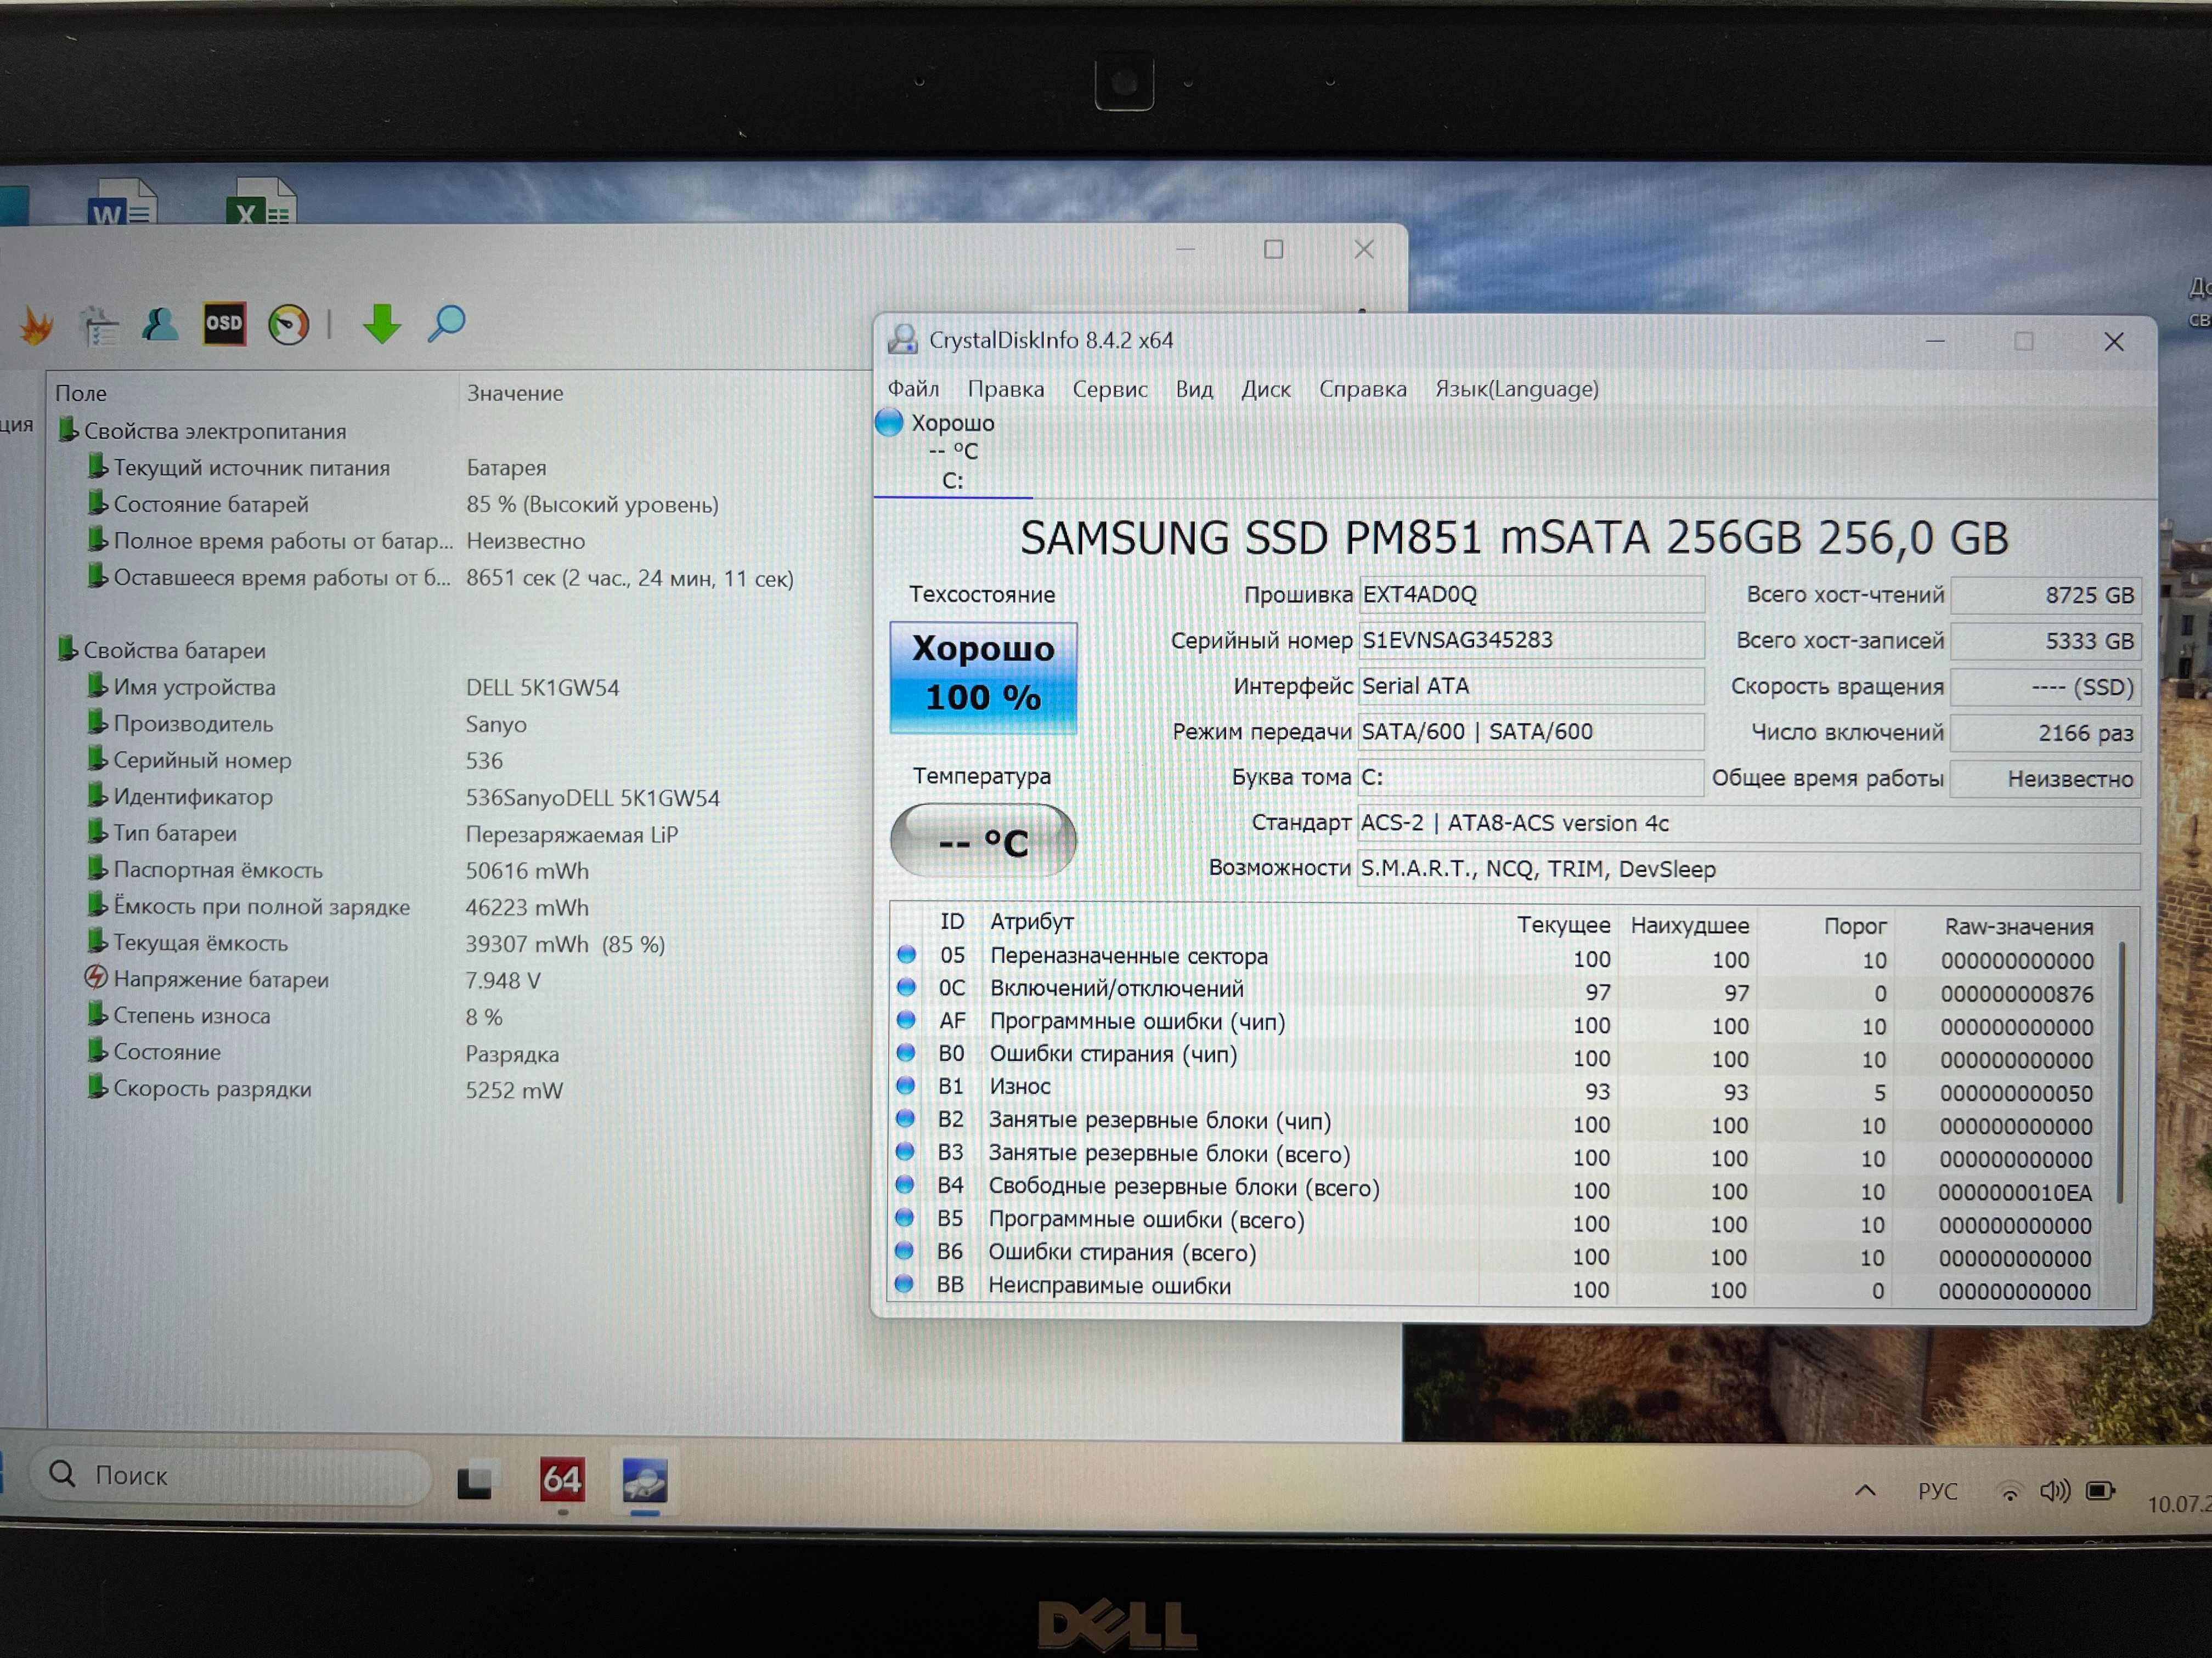Click power-on count value 2166 раз

[2045, 734]
